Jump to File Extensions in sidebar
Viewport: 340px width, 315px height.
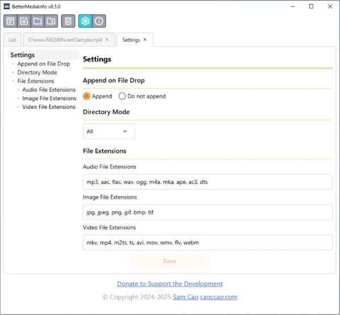36,81
